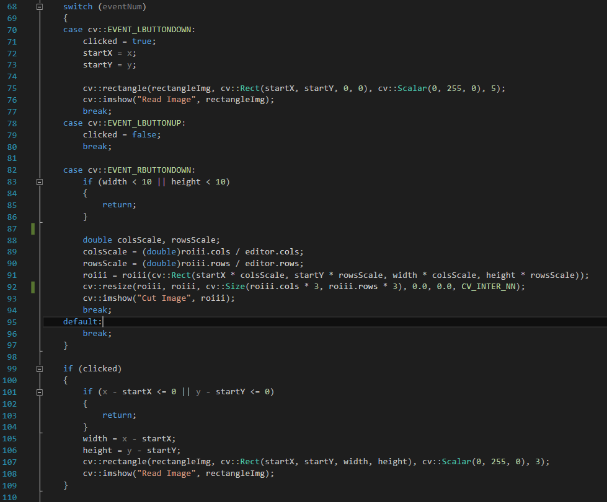Click the break keyword on line 94
The height and width of the screenshot is (502, 607).
point(95,310)
